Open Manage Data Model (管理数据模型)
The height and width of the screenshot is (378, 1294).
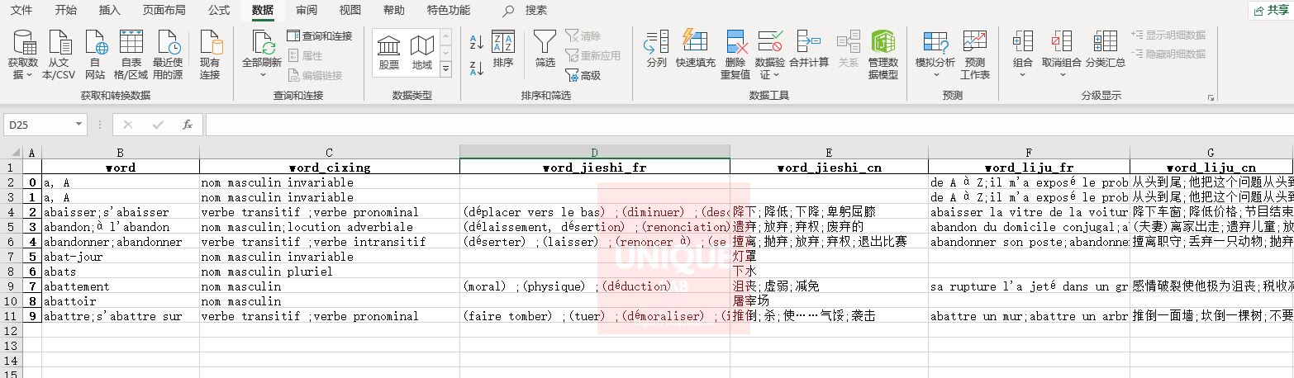click(882, 43)
